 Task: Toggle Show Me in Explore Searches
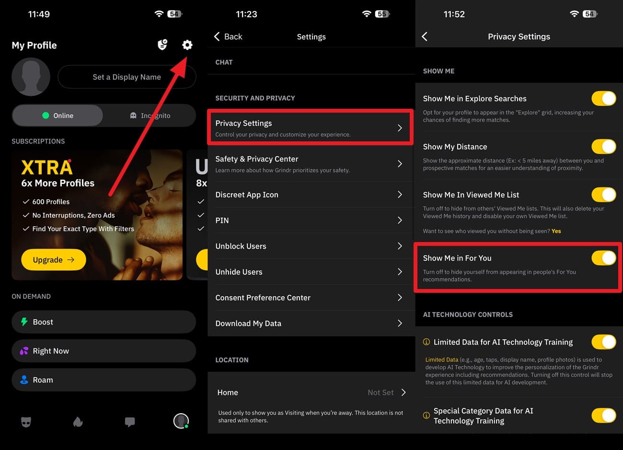point(604,98)
